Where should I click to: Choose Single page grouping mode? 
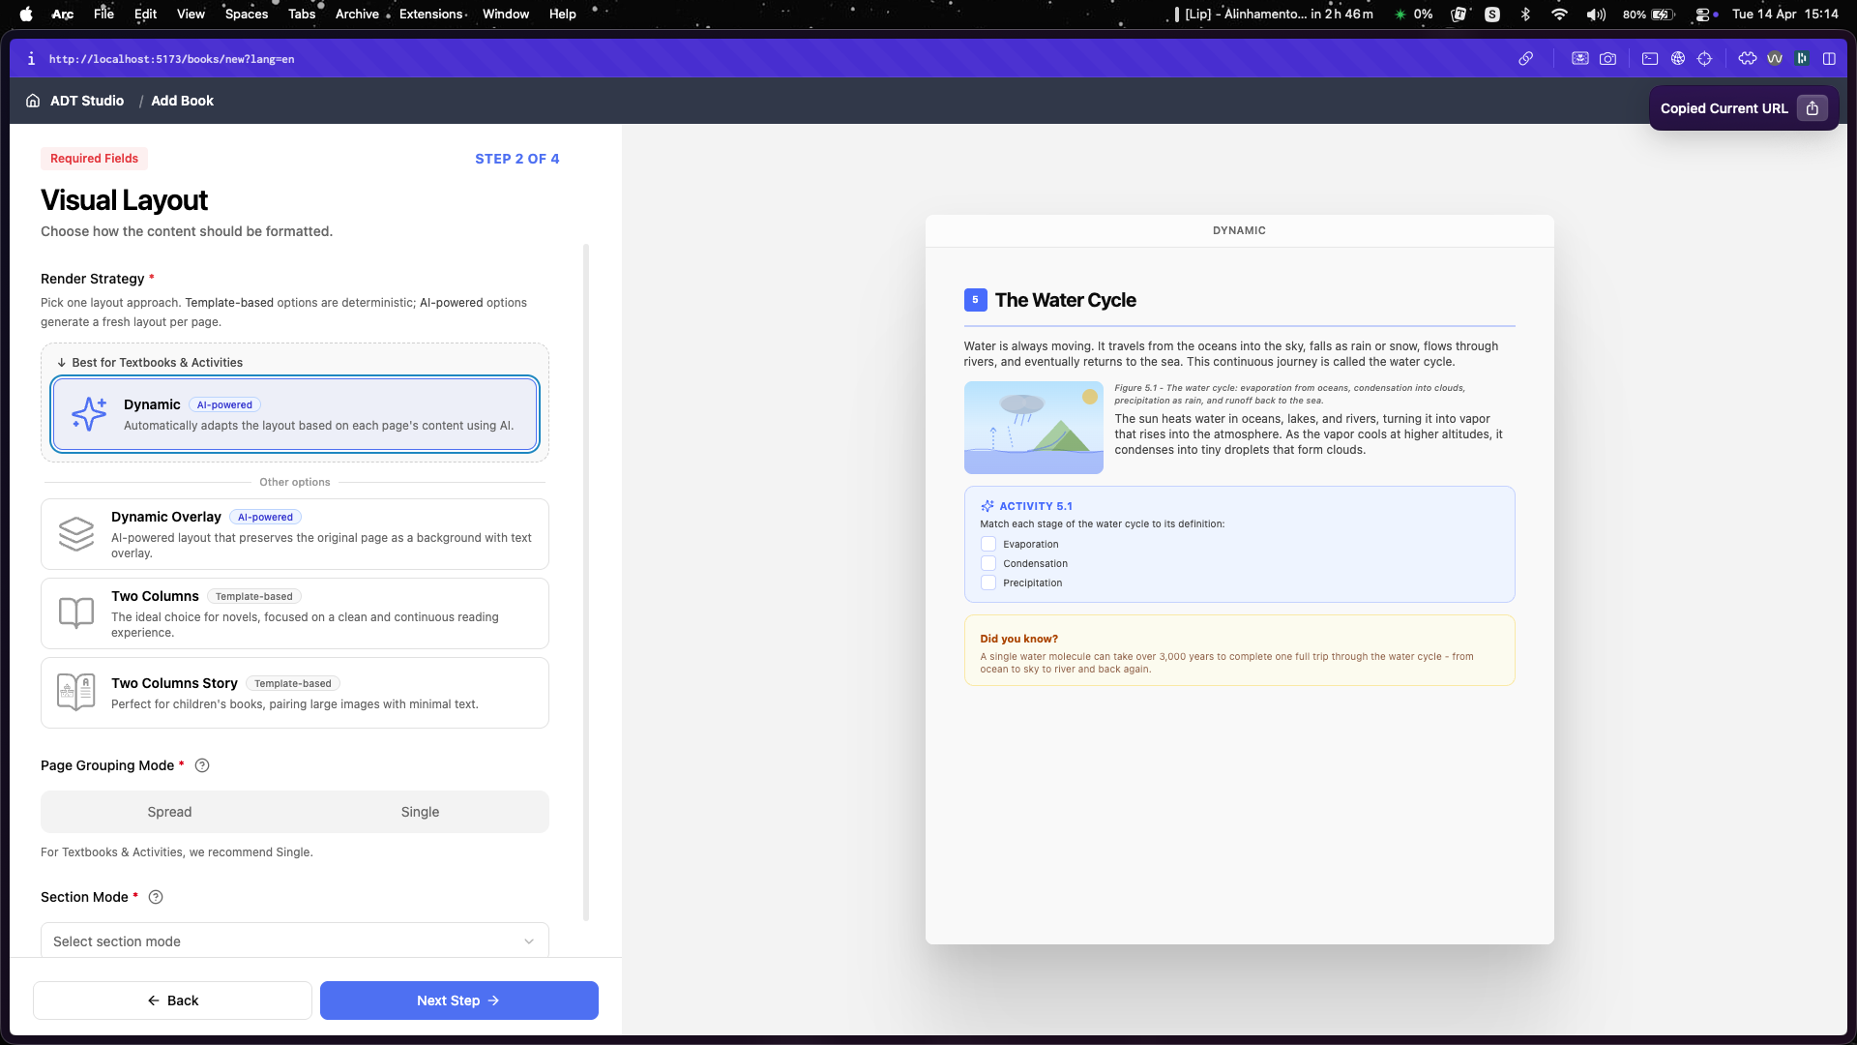(x=420, y=812)
